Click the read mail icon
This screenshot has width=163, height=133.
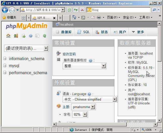pyautogui.click(x=93, y=17)
